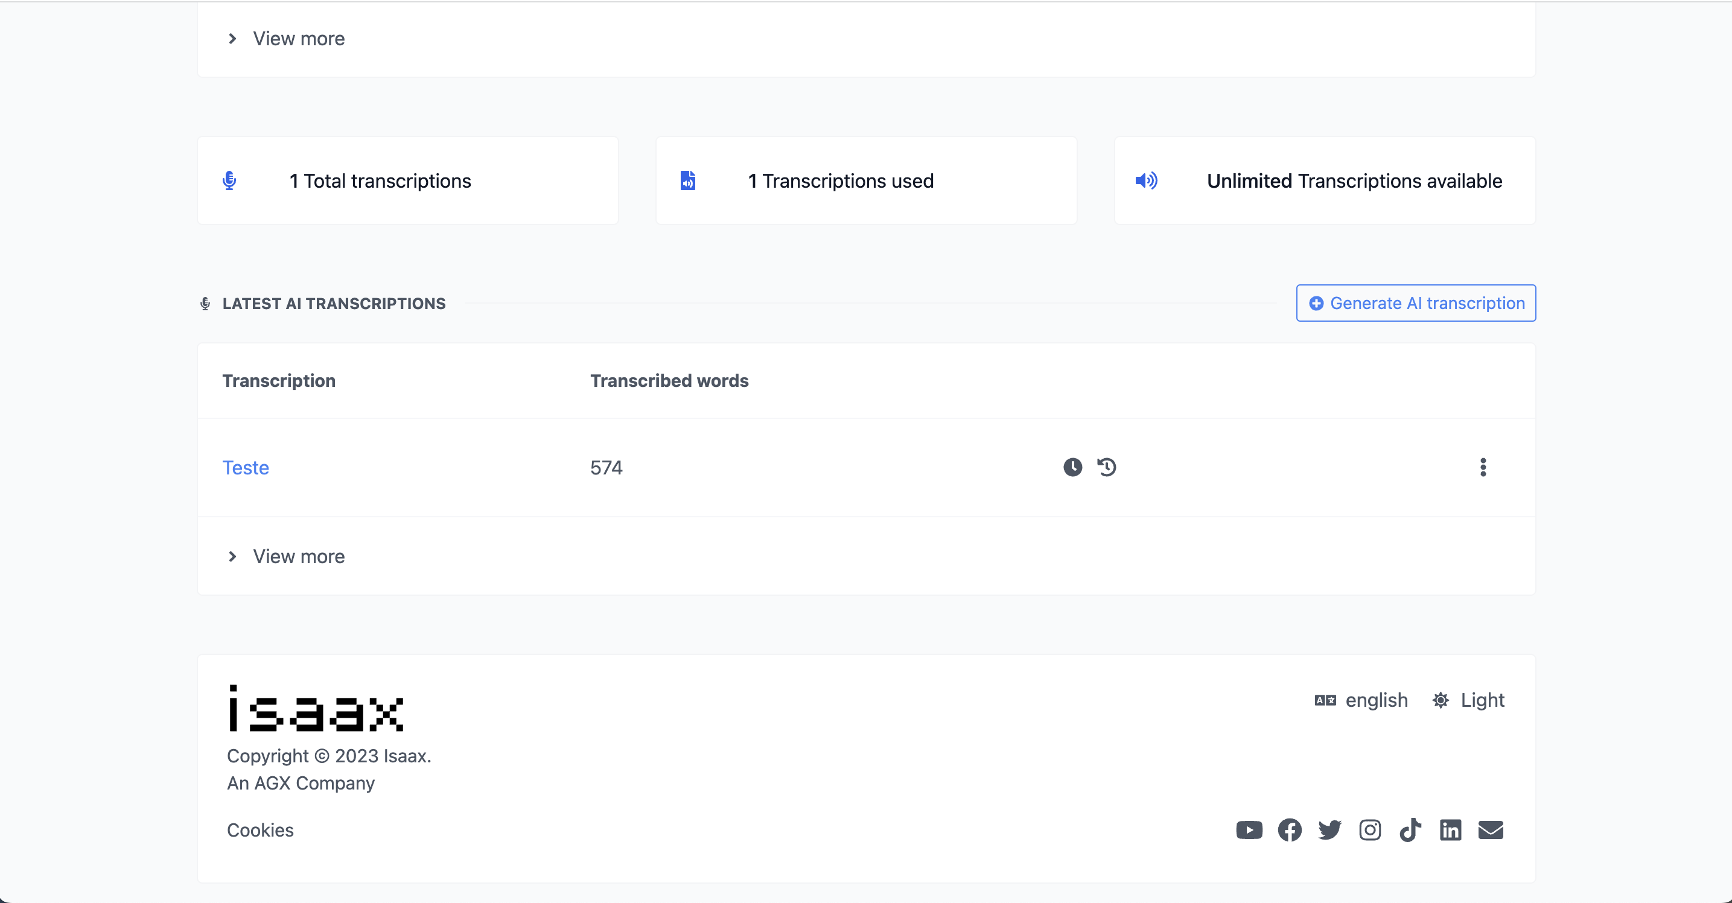This screenshot has height=903, width=1732.
Task: Open the TikTok social link
Action: coord(1410,831)
